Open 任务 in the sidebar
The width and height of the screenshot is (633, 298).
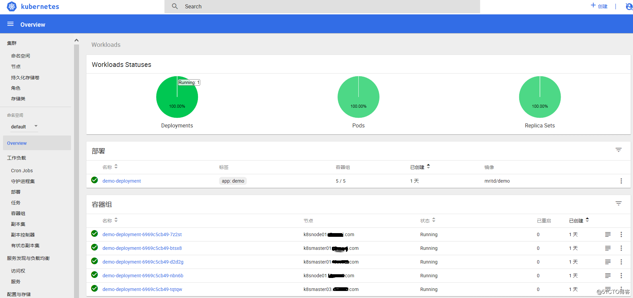16,203
